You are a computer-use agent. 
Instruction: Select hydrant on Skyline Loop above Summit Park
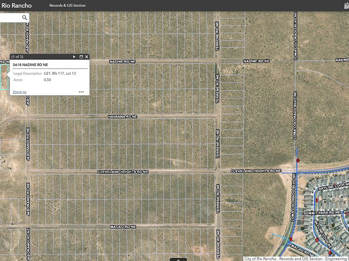pyautogui.click(x=317, y=200)
